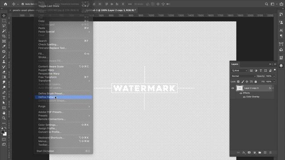
Task: Create a new layer from Layers panel footer
Action: 265,152
